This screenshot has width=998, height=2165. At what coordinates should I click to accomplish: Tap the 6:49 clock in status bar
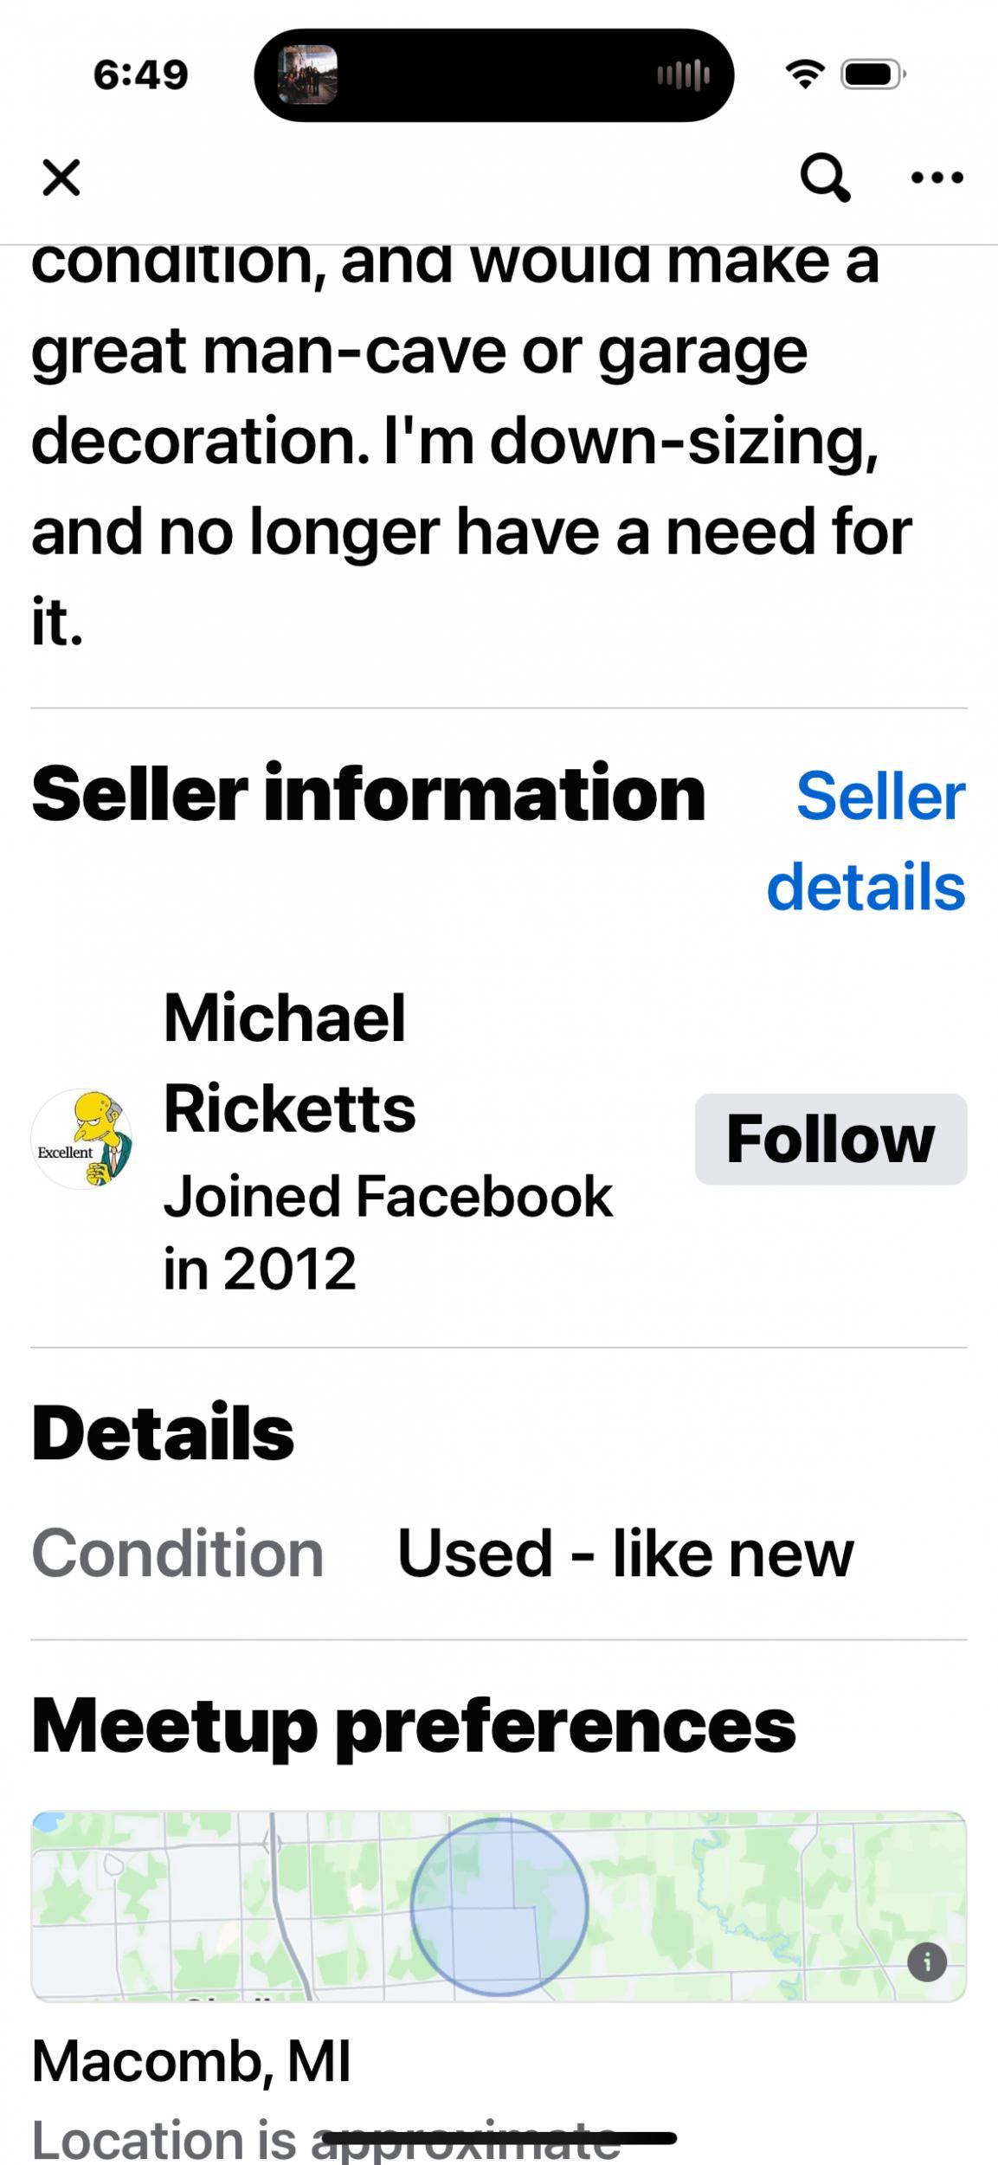[x=140, y=75]
